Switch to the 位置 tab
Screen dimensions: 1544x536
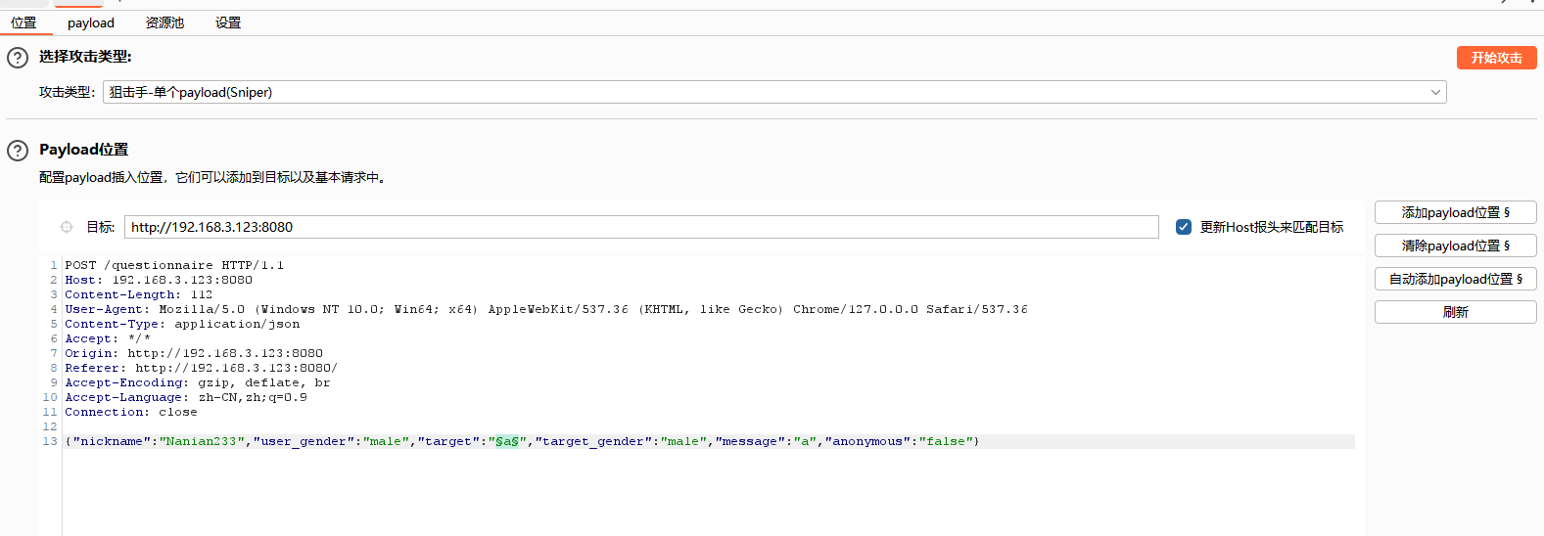pyautogui.click(x=23, y=22)
